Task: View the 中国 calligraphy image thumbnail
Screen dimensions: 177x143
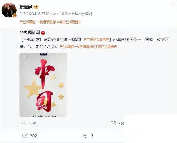Action: 43,85
